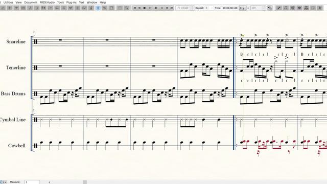Click the tempo value field
327x184 pixels.
(x=256, y=8)
